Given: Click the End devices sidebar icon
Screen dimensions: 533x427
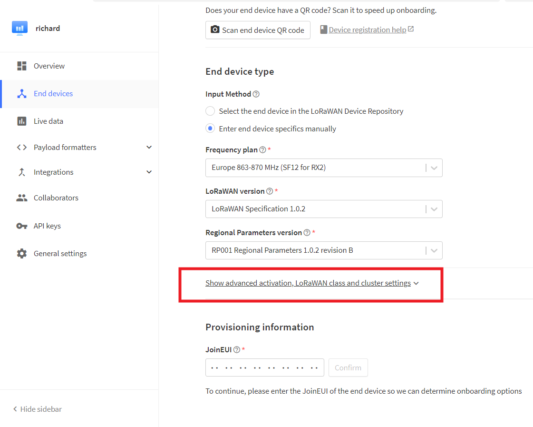Looking at the screenshot, I should (x=22, y=94).
